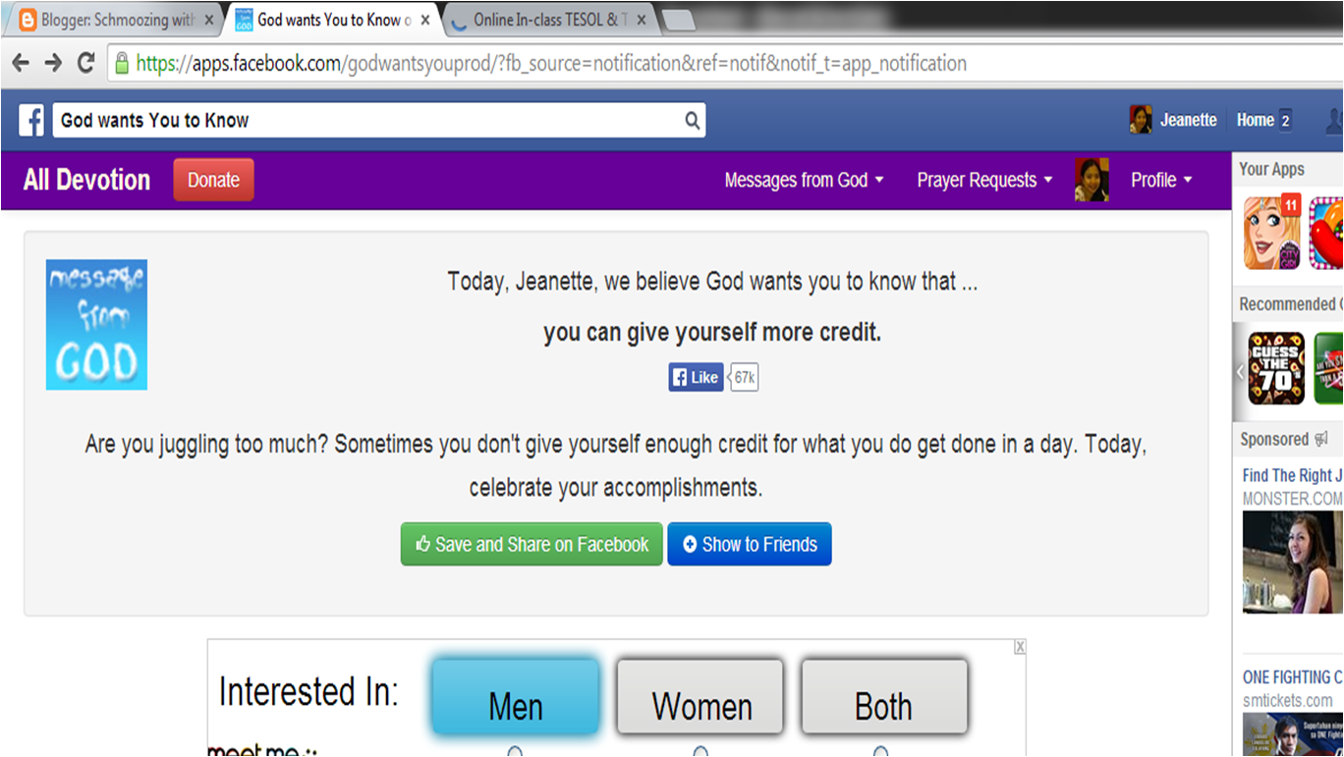Select the God wants You to Know tab
The width and height of the screenshot is (1344, 757).
pos(334,20)
